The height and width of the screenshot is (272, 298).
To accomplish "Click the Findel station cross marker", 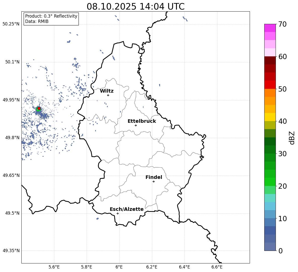I will 154,182.
